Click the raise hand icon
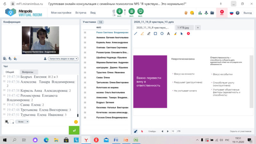This screenshot has width=256, height=144. [x=186, y=13]
